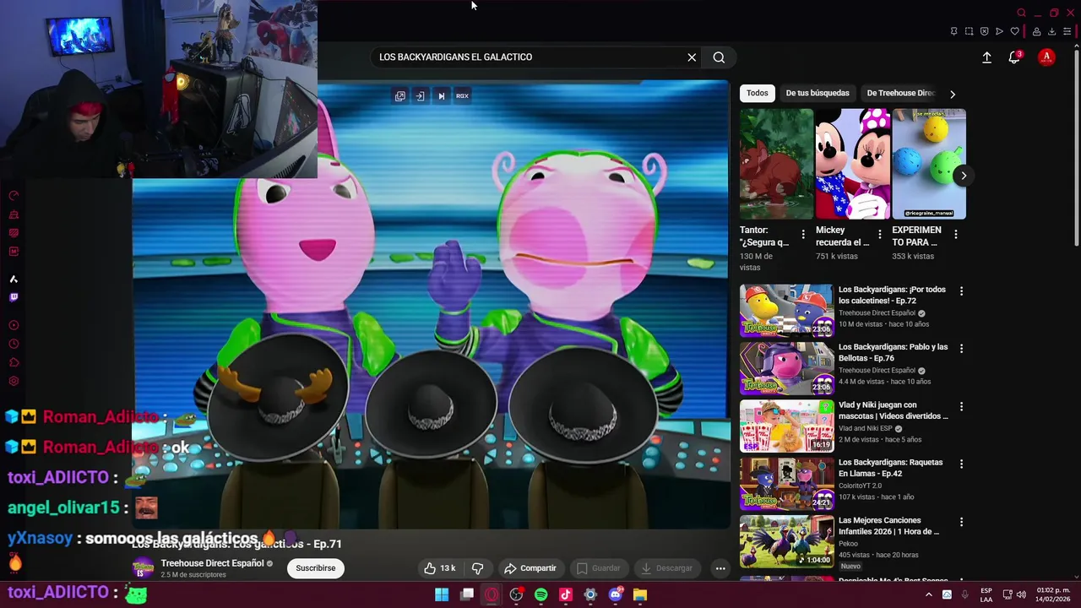Click the exit arrow icon on video overlay
Image resolution: width=1081 pixels, height=608 pixels.
420,96
